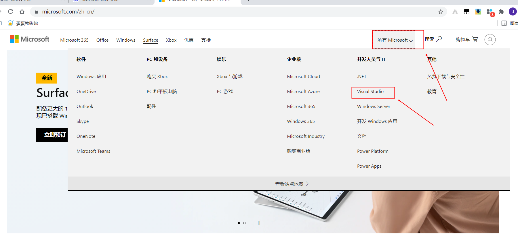Open Skype link
This screenshot has width=518, height=246.
tap(83, 121)
